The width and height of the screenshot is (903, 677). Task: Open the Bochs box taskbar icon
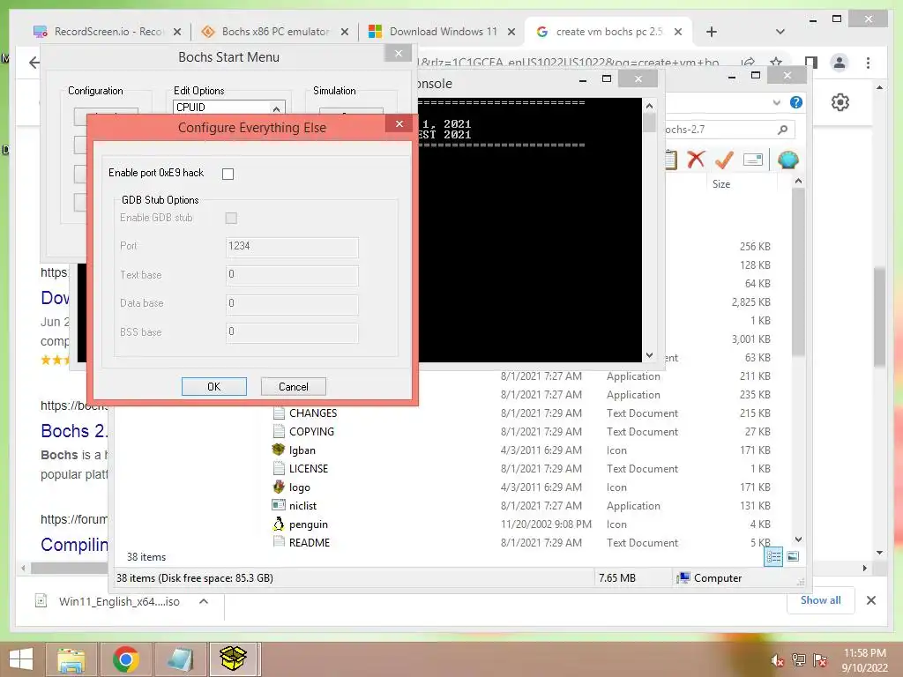point(233,659)
